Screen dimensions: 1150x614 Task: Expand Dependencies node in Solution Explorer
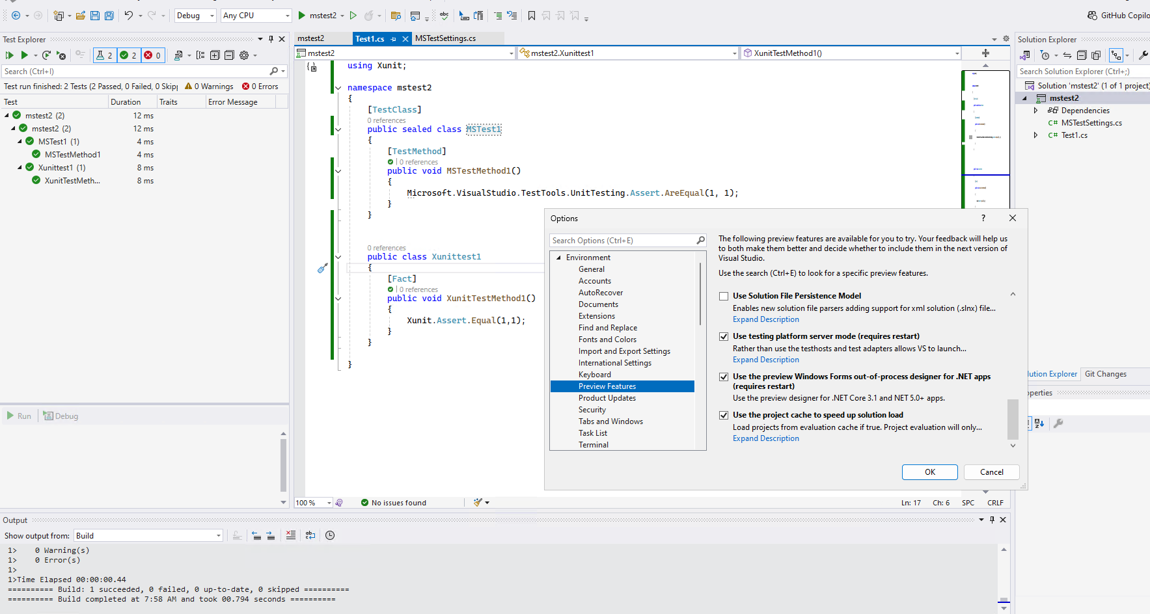(1035, 111)
